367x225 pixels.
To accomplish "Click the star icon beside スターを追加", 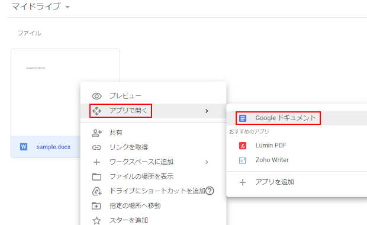I will coord(96,220).
